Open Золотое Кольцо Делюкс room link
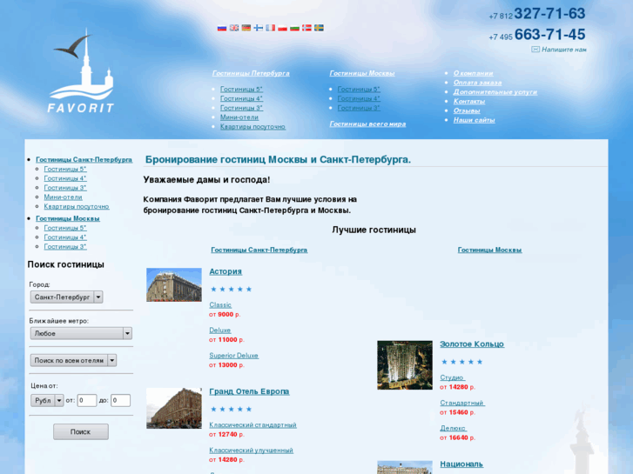The image size is (633, 474). coord(454,428)
